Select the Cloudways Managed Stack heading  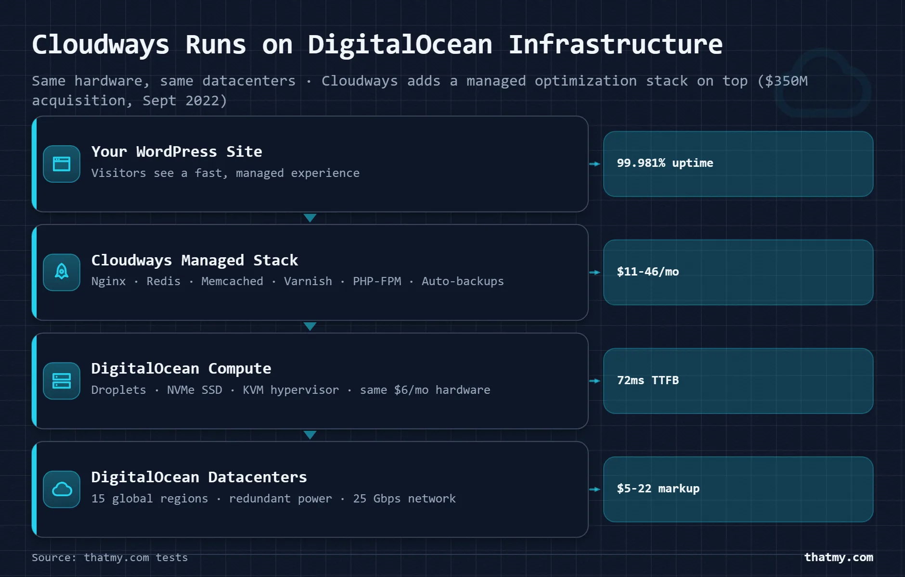click(x=194, y=261)
